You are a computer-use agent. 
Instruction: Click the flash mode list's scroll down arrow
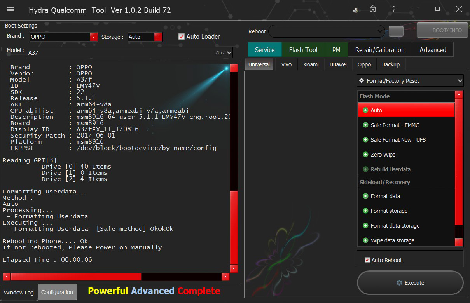[x=459, y=242]
